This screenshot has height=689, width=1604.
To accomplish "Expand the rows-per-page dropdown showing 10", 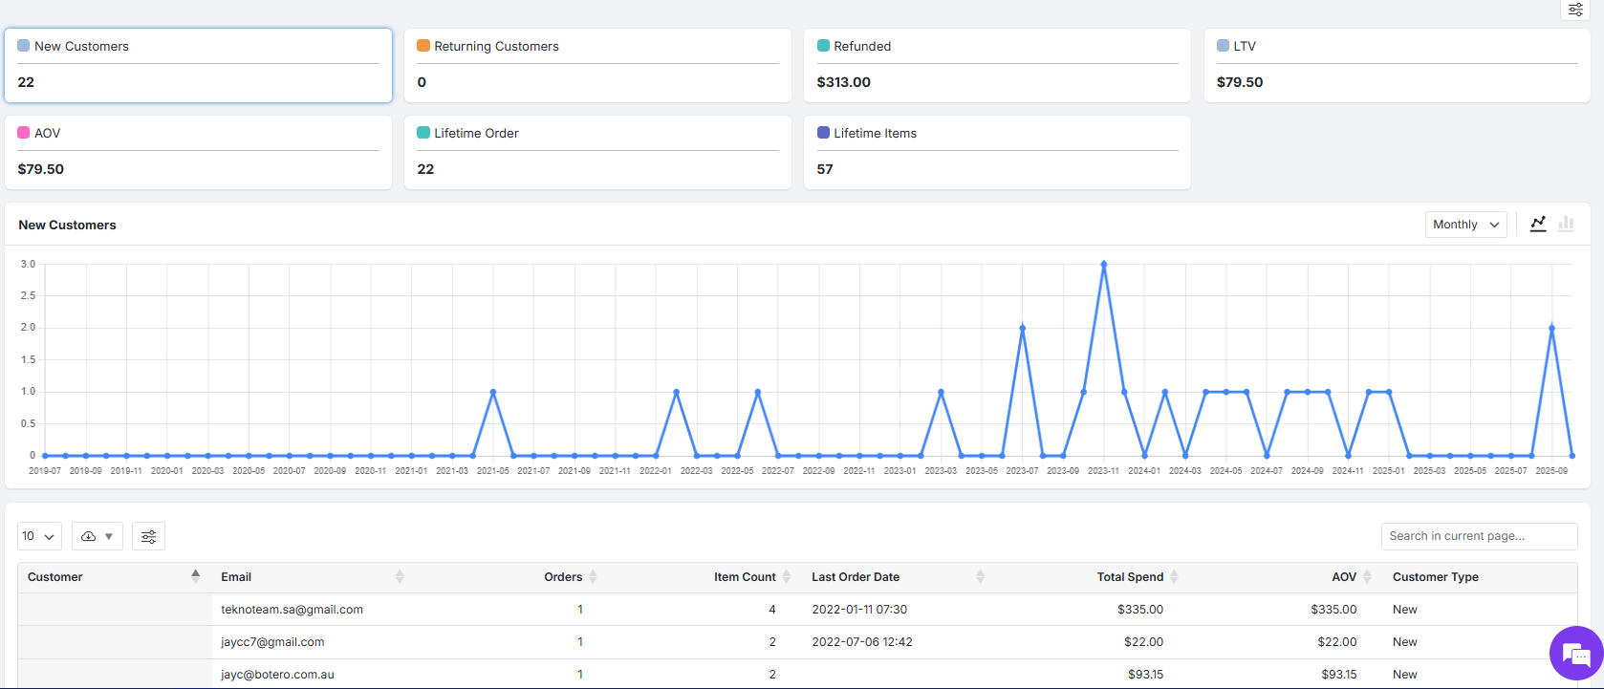I will 39,537.
